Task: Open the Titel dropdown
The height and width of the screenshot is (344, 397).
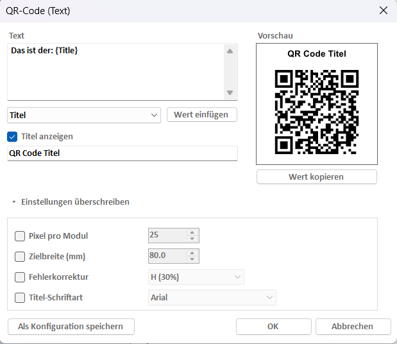Action: pos(84,116)
